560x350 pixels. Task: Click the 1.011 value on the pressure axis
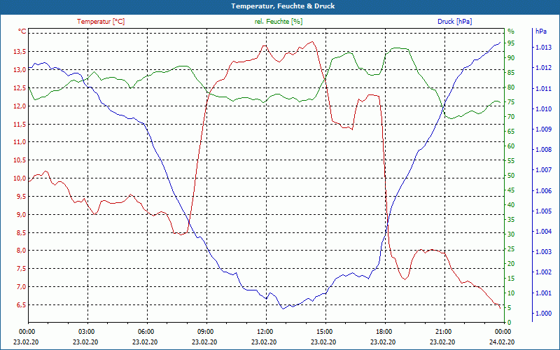[x=543, y=89]
